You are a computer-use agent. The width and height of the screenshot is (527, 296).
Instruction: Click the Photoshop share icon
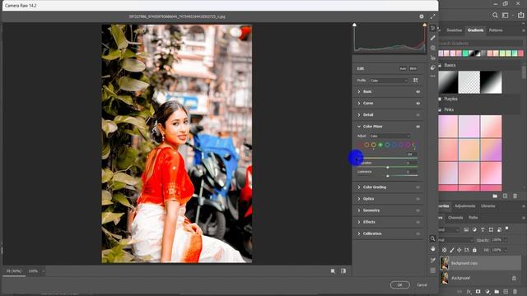click(x=521, y=15)
